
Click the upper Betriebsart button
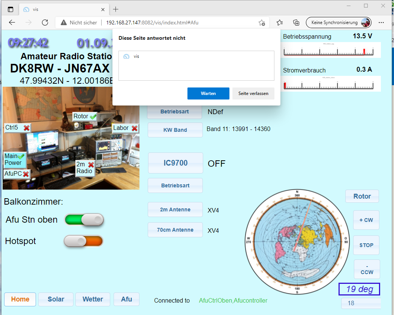coord(175,112)
